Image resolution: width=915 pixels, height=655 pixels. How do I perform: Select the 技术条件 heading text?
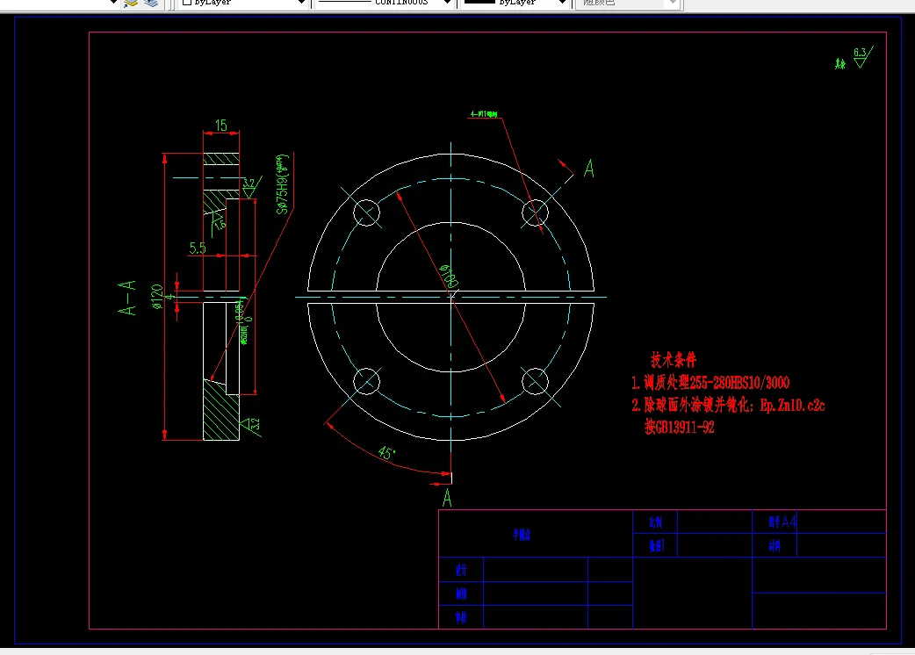(x=674, y=360)
